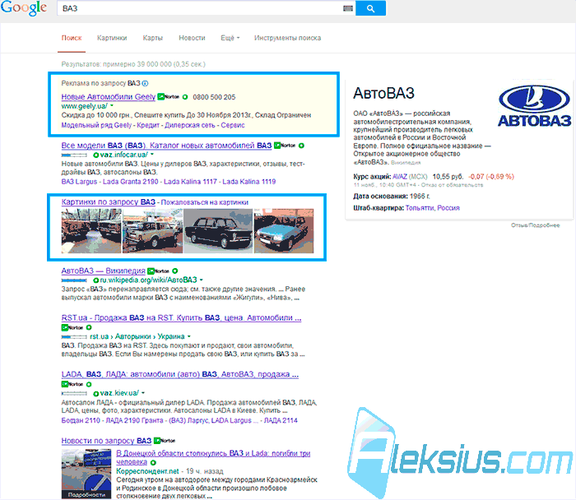Screen dimensions: 576x500
Task: Click the AvtoVAZ logo in knowledge panel
Action: 535,106
